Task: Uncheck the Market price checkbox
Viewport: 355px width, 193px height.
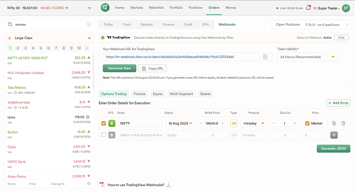Action: [x=307, y=124]
